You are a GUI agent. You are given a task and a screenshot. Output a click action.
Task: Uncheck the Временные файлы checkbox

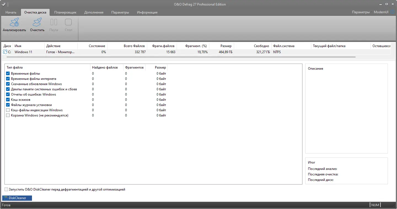coord(8,74)
